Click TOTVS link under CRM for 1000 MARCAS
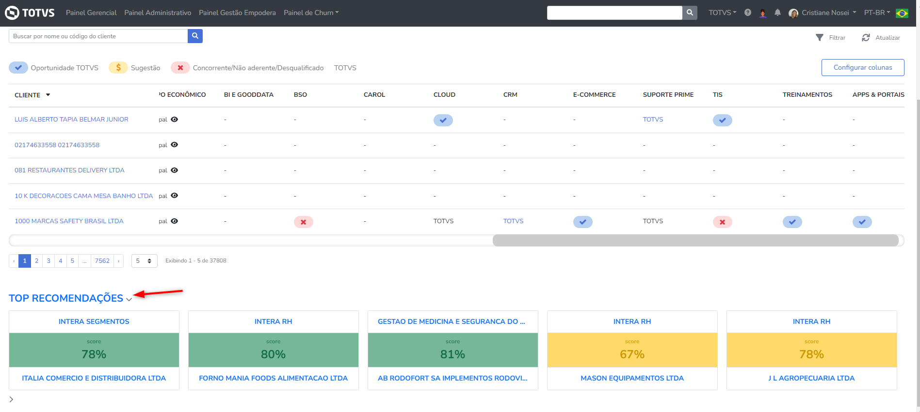Image resolution: width=920 pixels, height=412 pixels. click(x=513, y=221)
